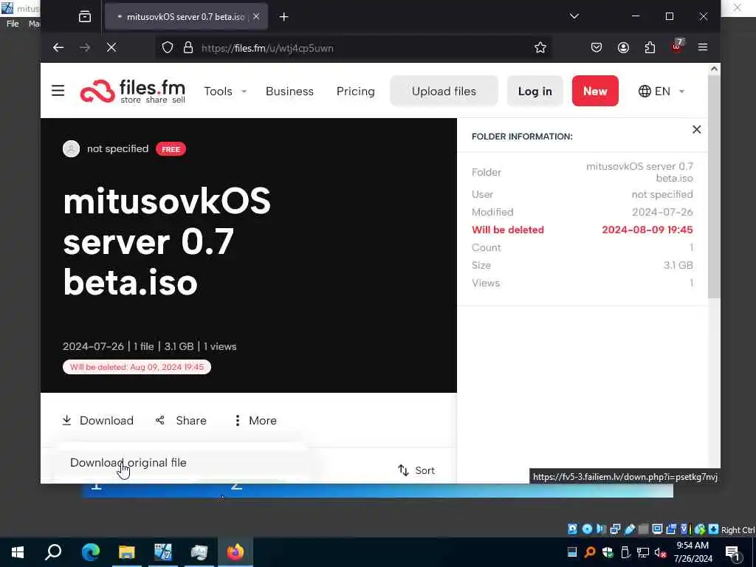Screen dimensions: 756x567
Task: Select Download original file option
Action: 128,462
